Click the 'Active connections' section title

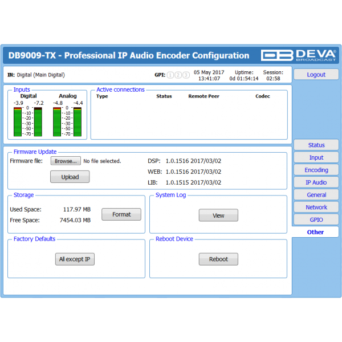pyautogui.click(x=120, y=89)
